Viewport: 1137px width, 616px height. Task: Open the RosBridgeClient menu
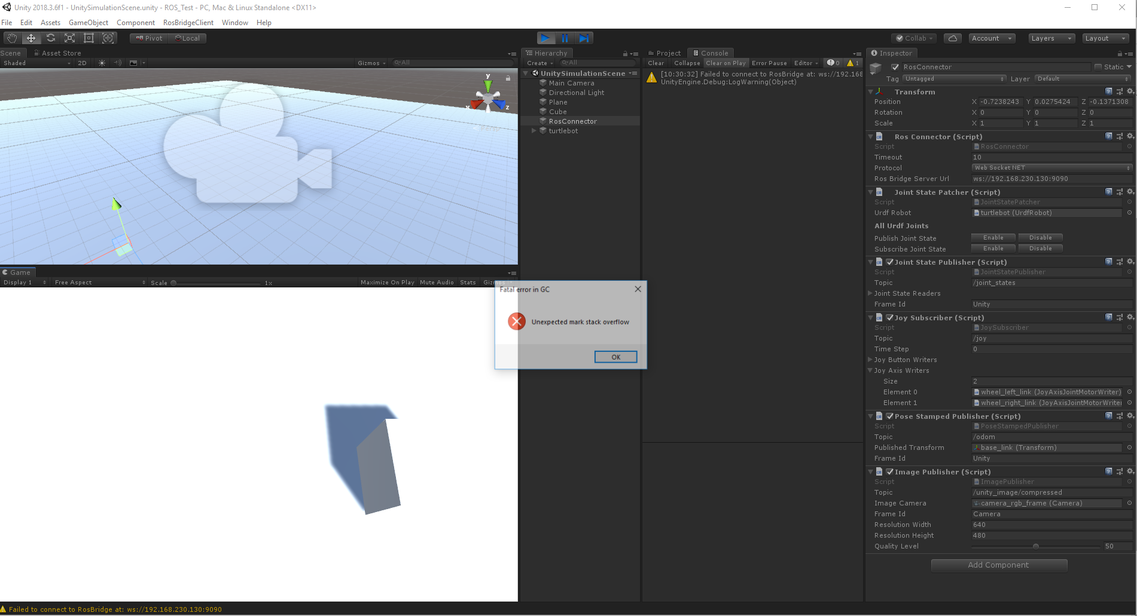point(188,22)
